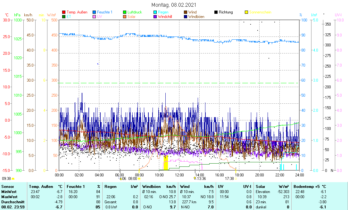
Task: Click the 12:00 time axis label
Action: (179, 175)
